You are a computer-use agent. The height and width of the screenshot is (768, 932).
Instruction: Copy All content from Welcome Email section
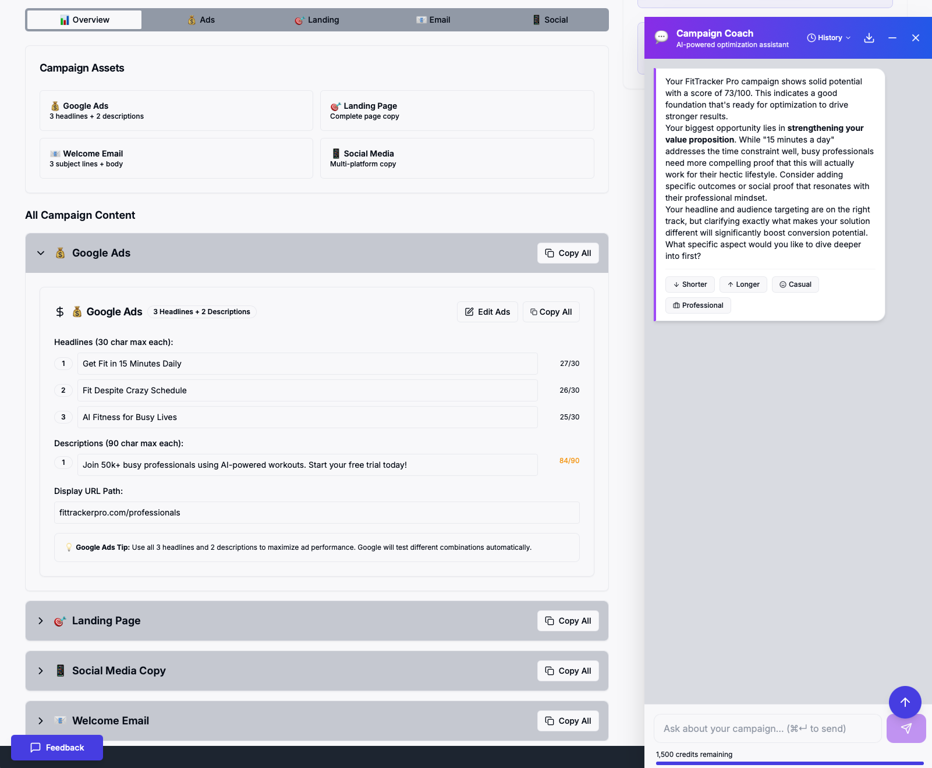568,720
